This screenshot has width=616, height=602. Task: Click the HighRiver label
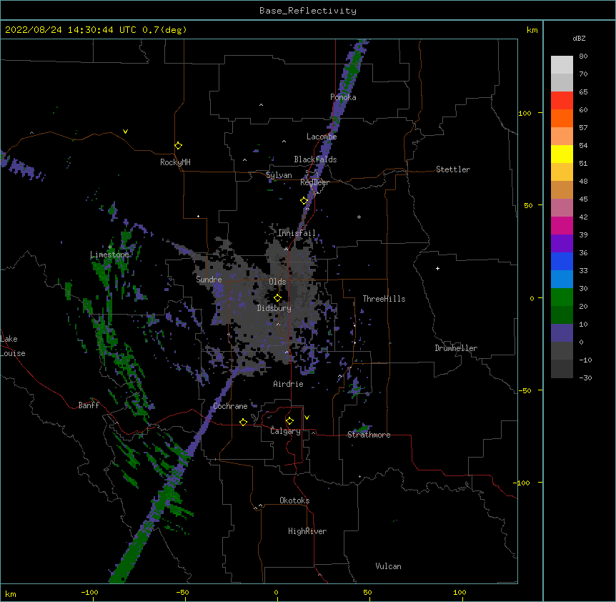(307, 531)
